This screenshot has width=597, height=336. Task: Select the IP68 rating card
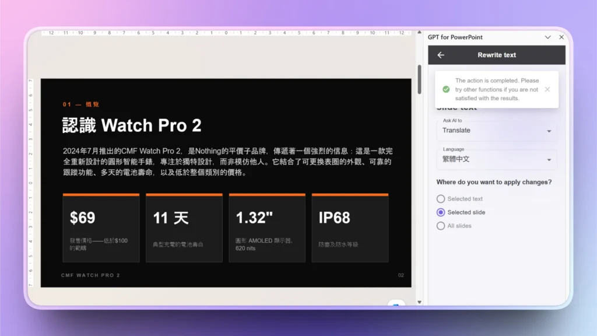[350, 228]
